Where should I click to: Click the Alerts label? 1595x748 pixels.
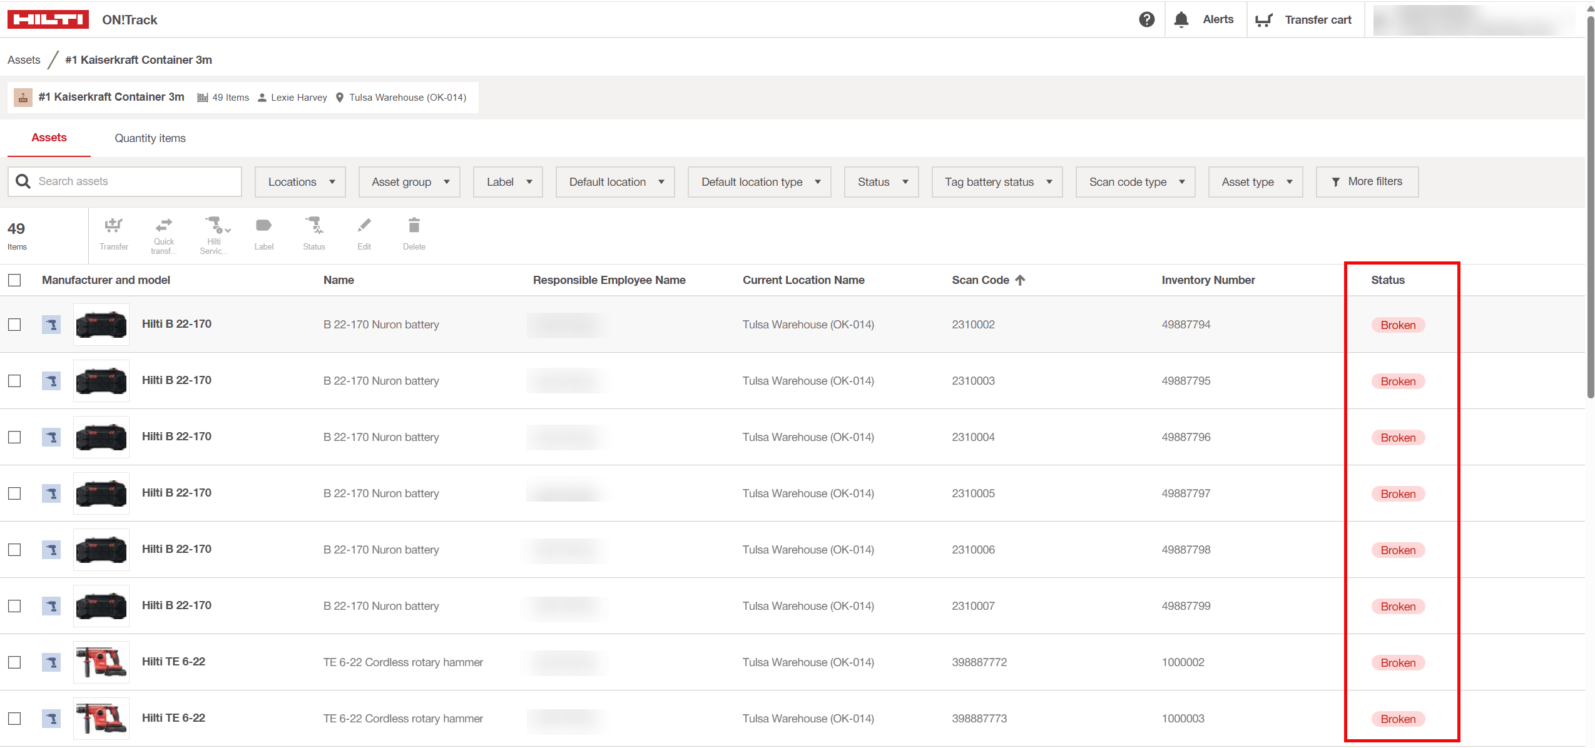[1218, 19]
